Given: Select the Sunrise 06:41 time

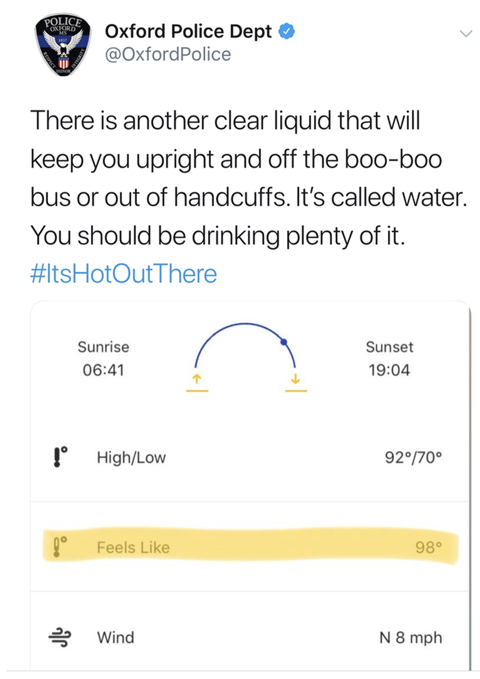Looking at the screenshot, I should pyautogui.click(x=103, y=370).
